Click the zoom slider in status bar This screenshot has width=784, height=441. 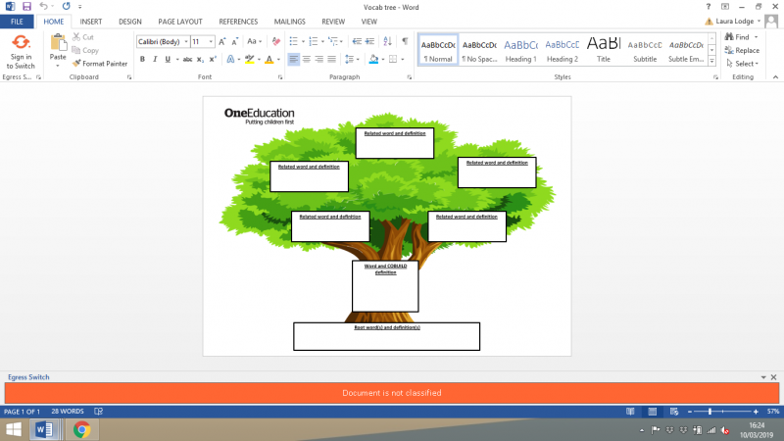(722, 412)
